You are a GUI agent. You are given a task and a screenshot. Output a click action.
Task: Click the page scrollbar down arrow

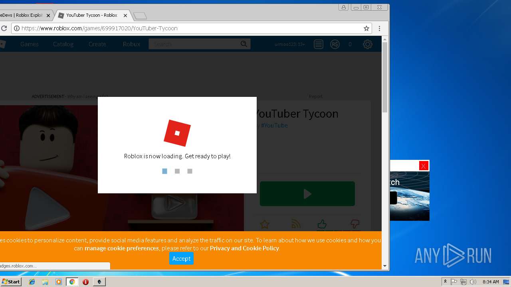coord(385,266)
